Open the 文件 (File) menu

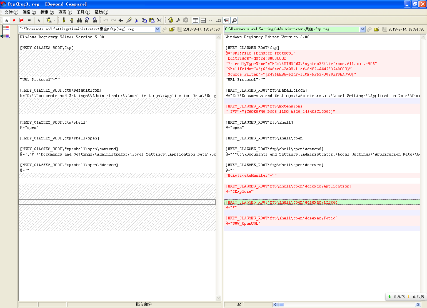(11, 12)
